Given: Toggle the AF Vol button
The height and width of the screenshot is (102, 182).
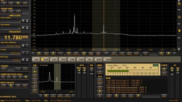Looking at the screenshot, I should coord(177,71).
